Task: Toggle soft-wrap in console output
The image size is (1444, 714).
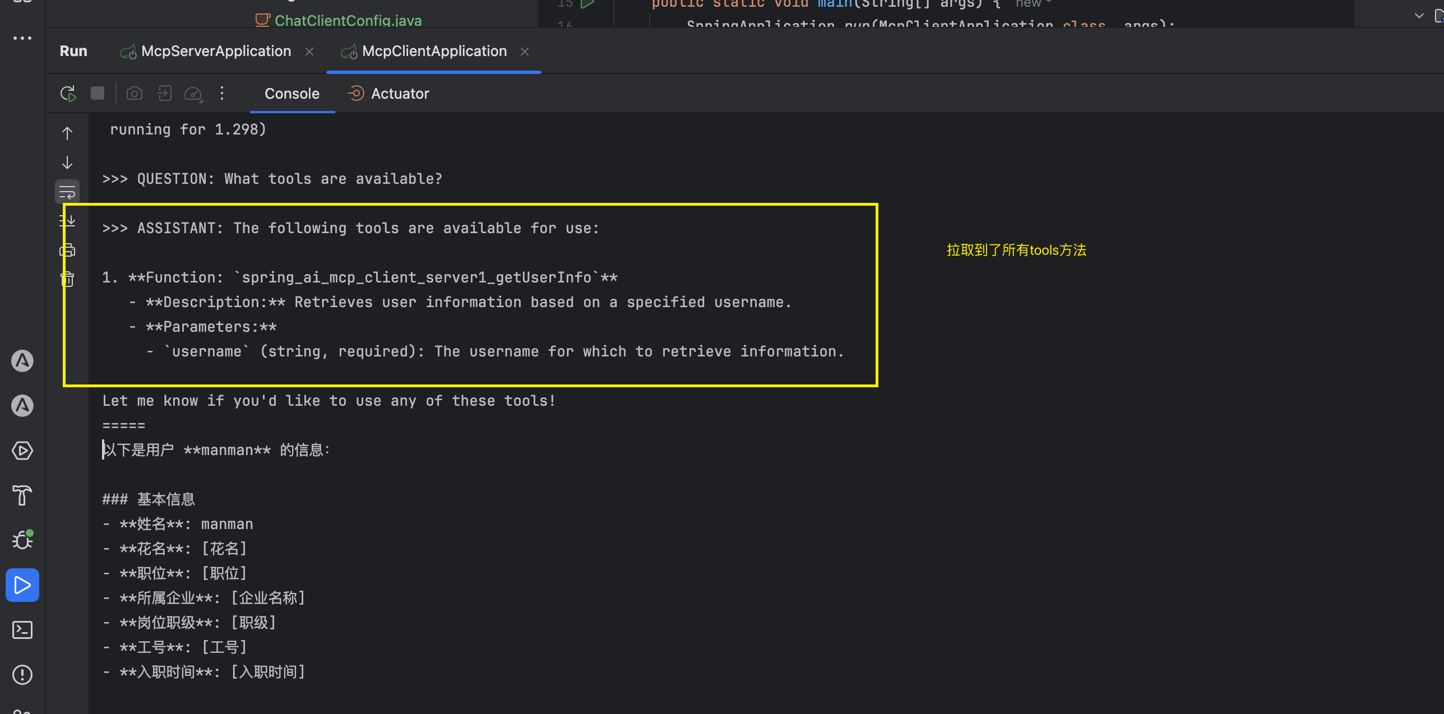Action: point(67,192)
